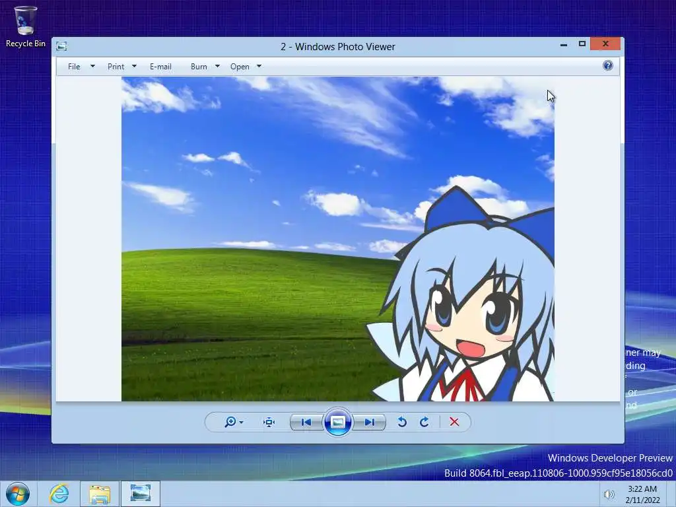Expand the zoom magnifier dropdown arrow
The width and height of the screenshot is (676, 507).
(242, 422)
